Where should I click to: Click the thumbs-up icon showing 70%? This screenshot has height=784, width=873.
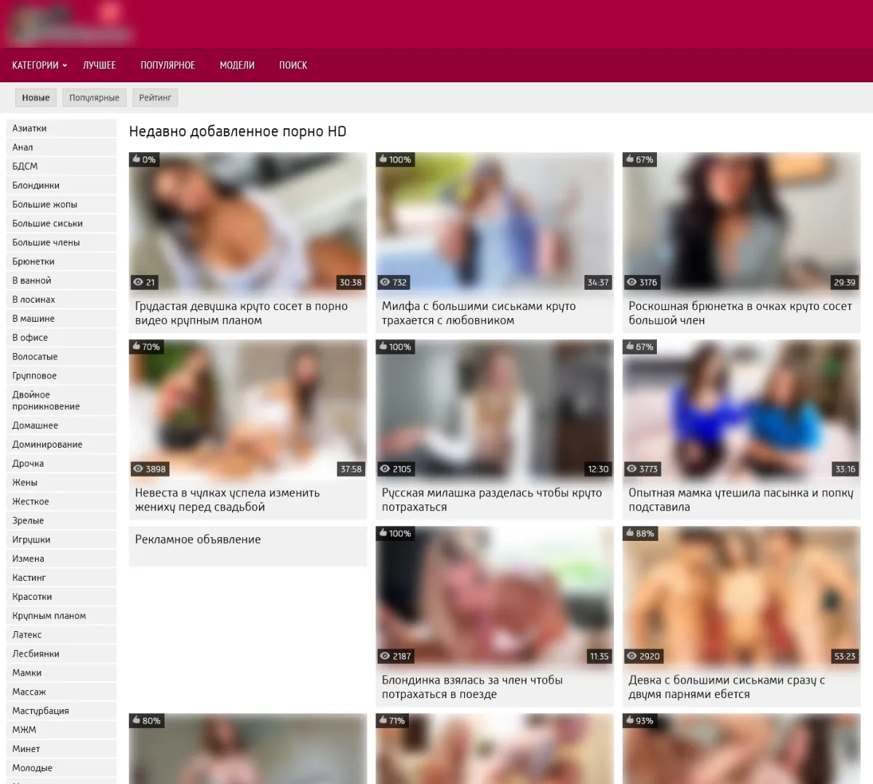pos(136,347)
